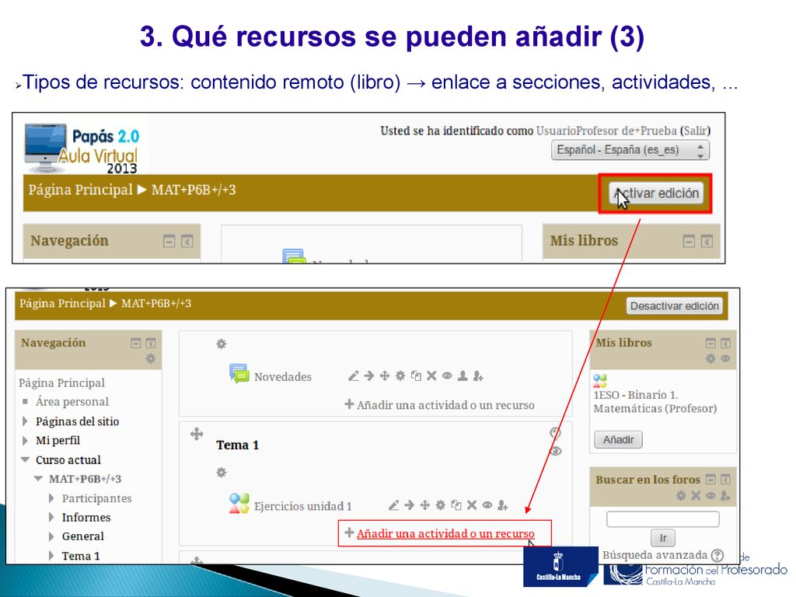Click Página Principal breadcrumb in upper screenshot
Screen dimensions: 796x597
[x=80, y=190]
